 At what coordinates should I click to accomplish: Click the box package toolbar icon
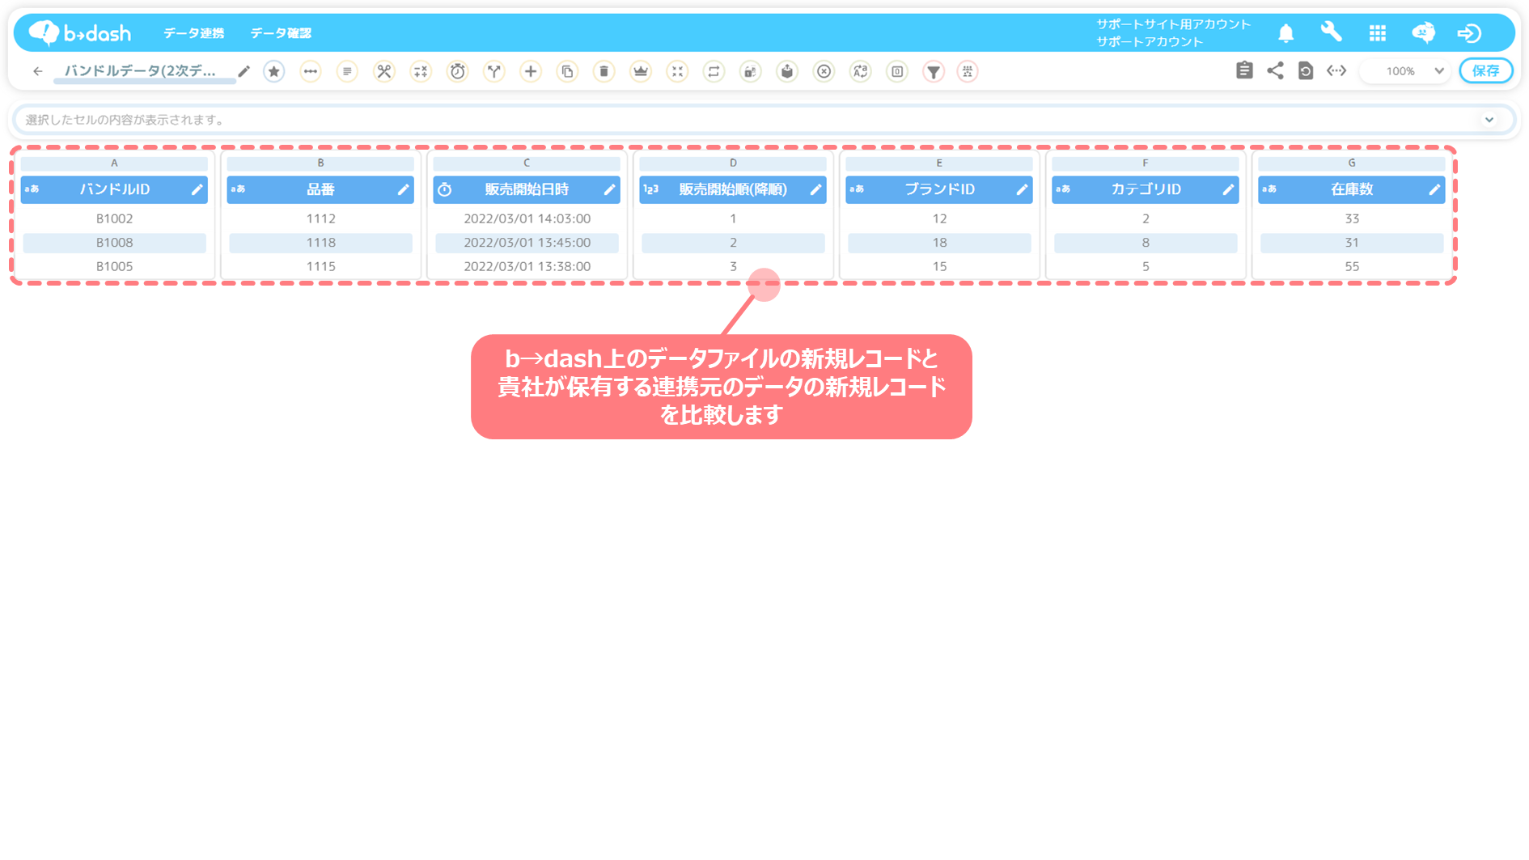click(787, 71)
